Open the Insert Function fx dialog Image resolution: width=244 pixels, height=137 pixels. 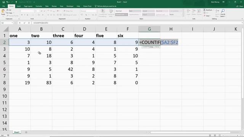pos(29,23)
